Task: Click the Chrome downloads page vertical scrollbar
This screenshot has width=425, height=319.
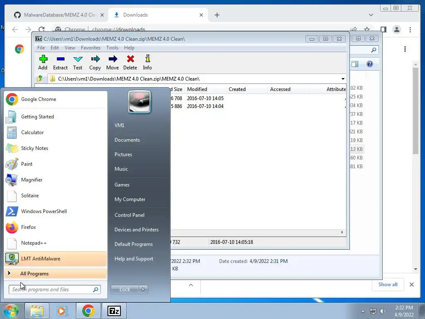Action: click(415, 111)
